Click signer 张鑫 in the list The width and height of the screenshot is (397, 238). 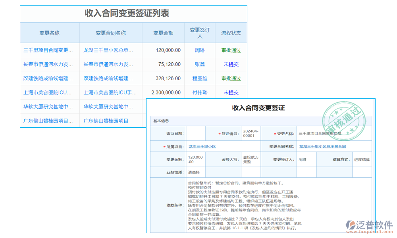200,64
